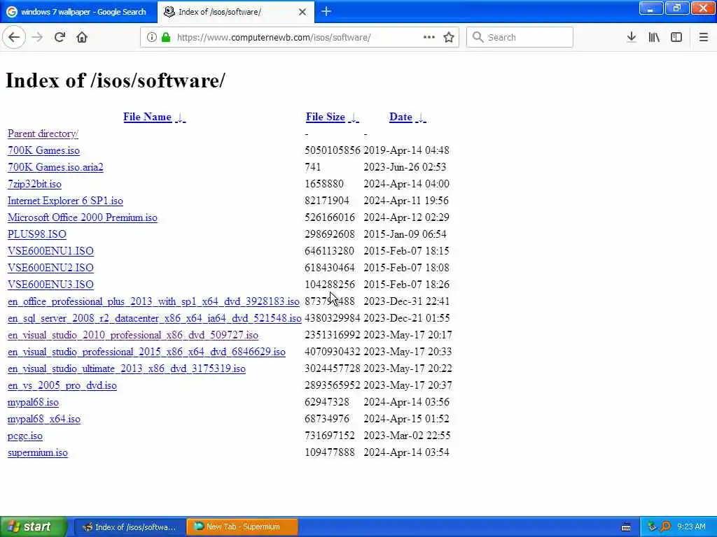Download Microsoft Office 2000 Premium.iso
The height and width of the screenshot is (537, 717).
click(x=83, y=217)
